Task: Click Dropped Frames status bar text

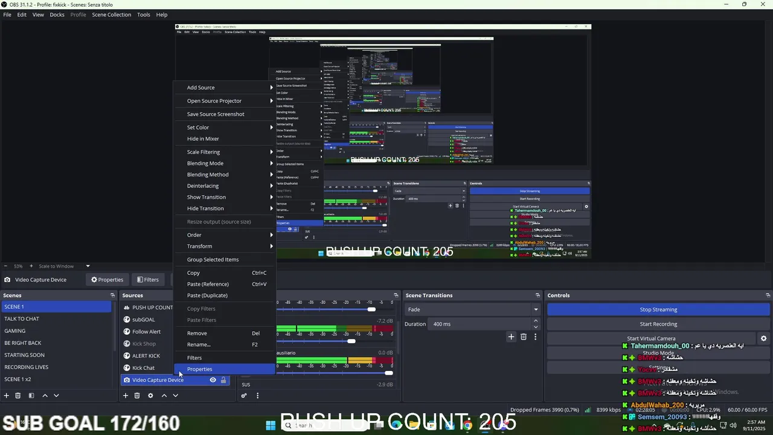Action: [x=544, y=410]
